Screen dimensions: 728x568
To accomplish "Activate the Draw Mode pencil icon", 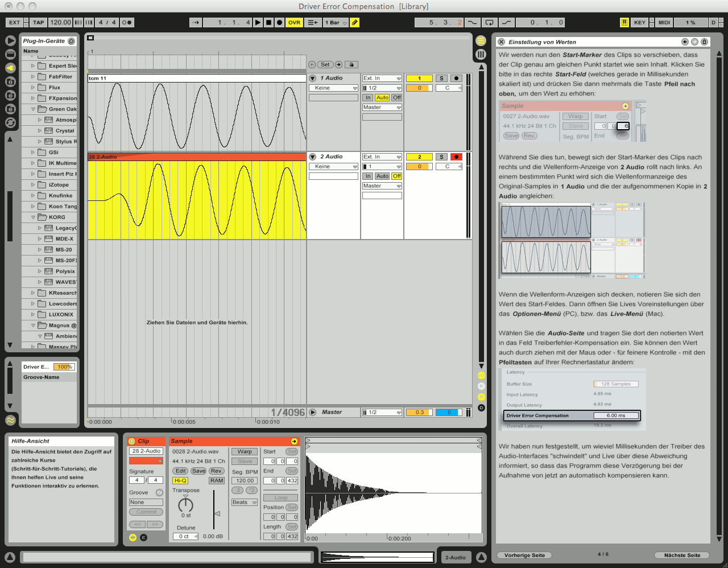I will (x=355, y=23).
